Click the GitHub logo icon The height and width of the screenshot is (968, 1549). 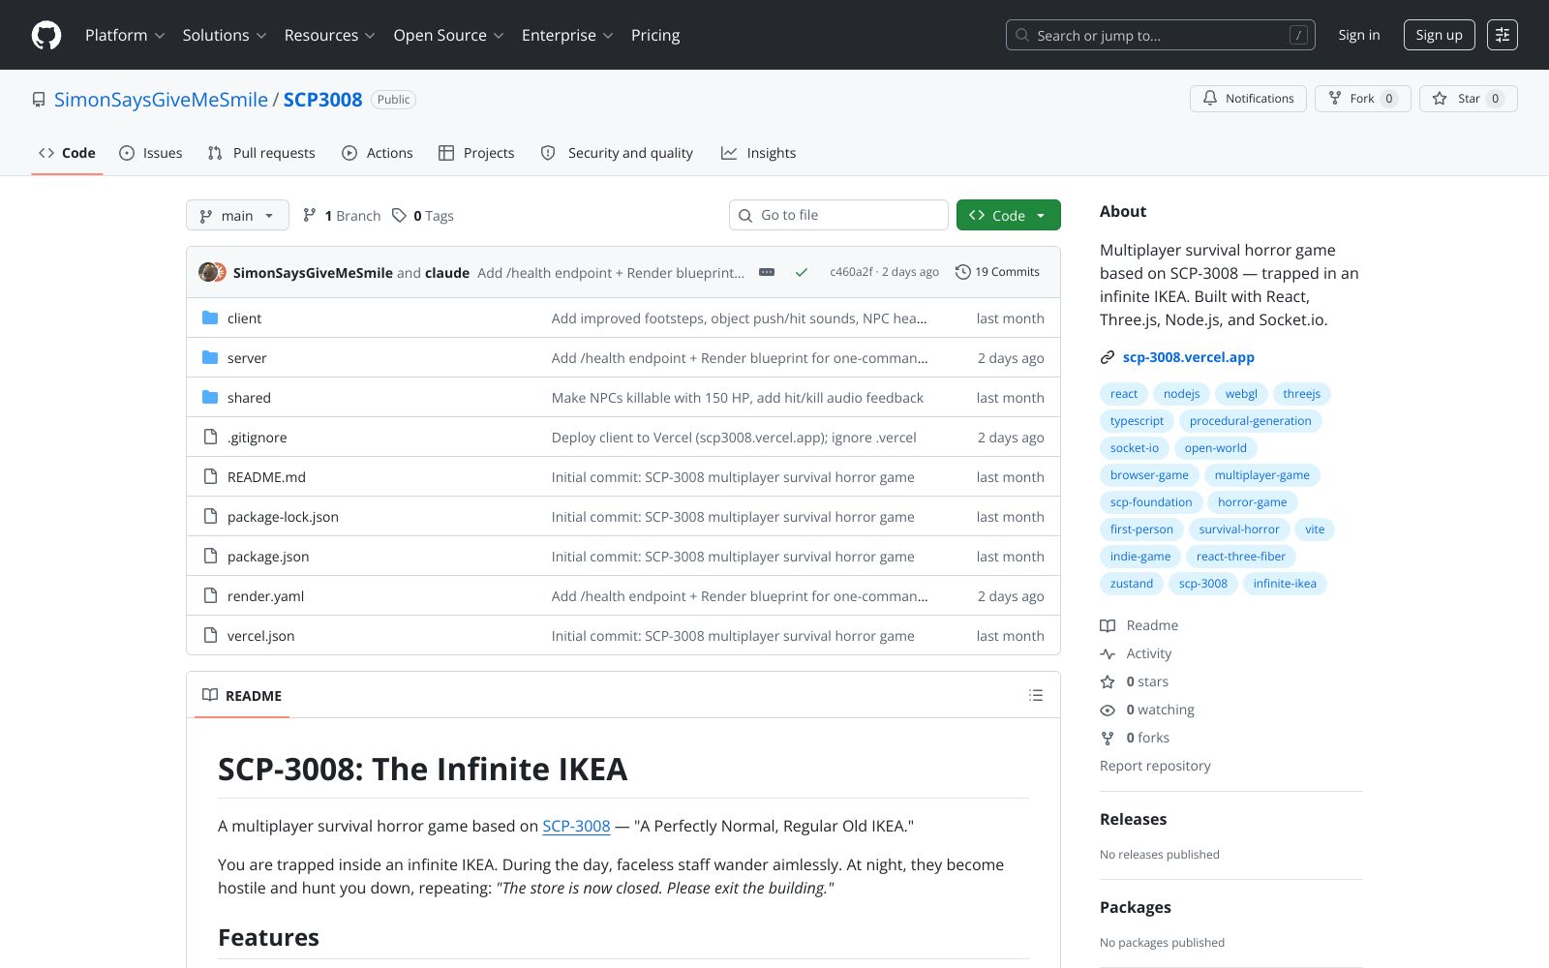click(46, 35)
